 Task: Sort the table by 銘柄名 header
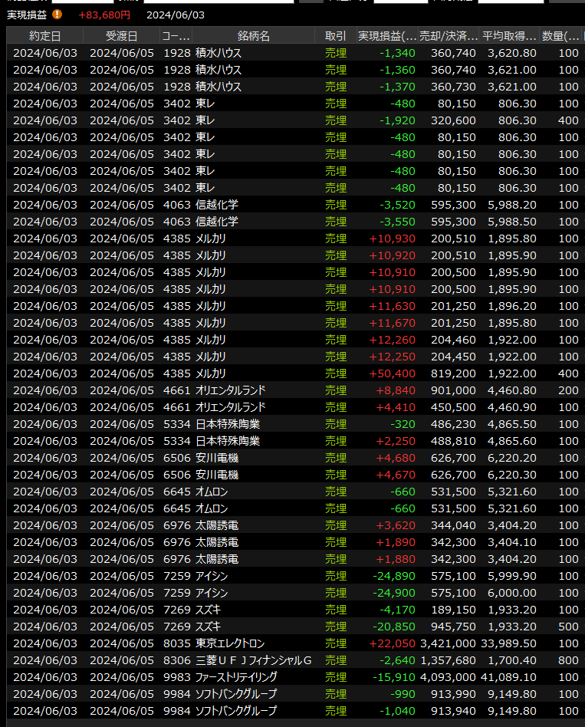tap(253, 36)
